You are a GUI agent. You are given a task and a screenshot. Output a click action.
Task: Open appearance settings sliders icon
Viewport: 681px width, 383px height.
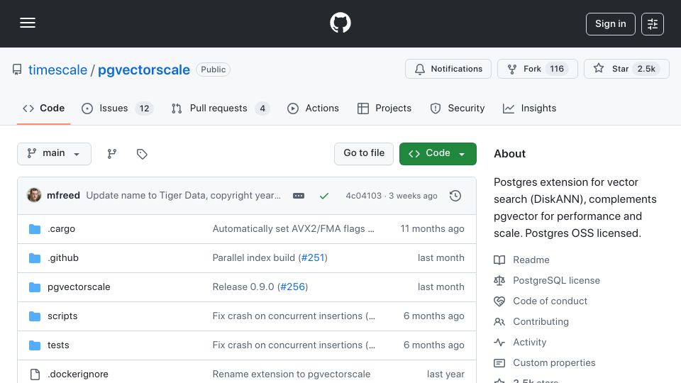tap(653, 24)
